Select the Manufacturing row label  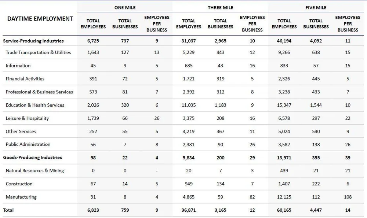pyautogui.click(x=21, y=197)
